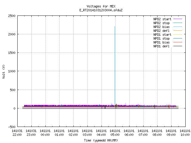Click the 141101 09:00 x-axis label
The height and width of the screenshot is (143, 191).
(171, 133)
